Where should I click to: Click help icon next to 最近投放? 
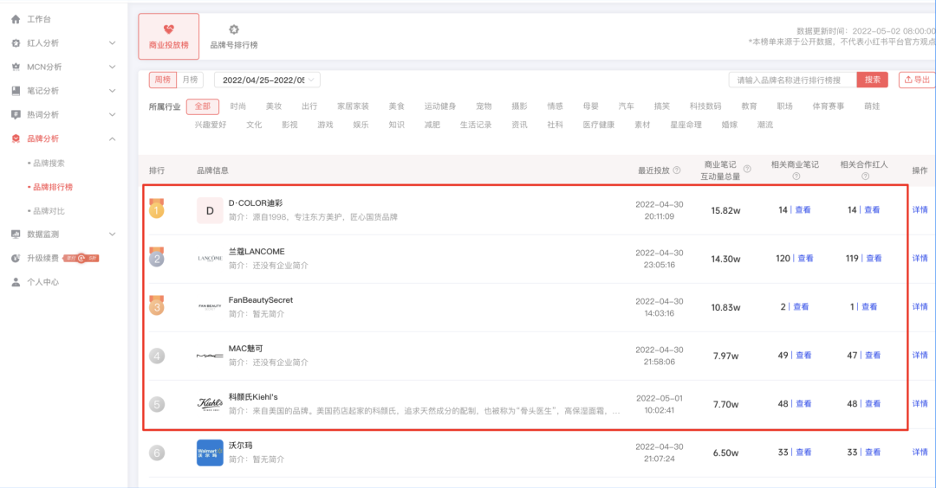(x=677, y=170)
